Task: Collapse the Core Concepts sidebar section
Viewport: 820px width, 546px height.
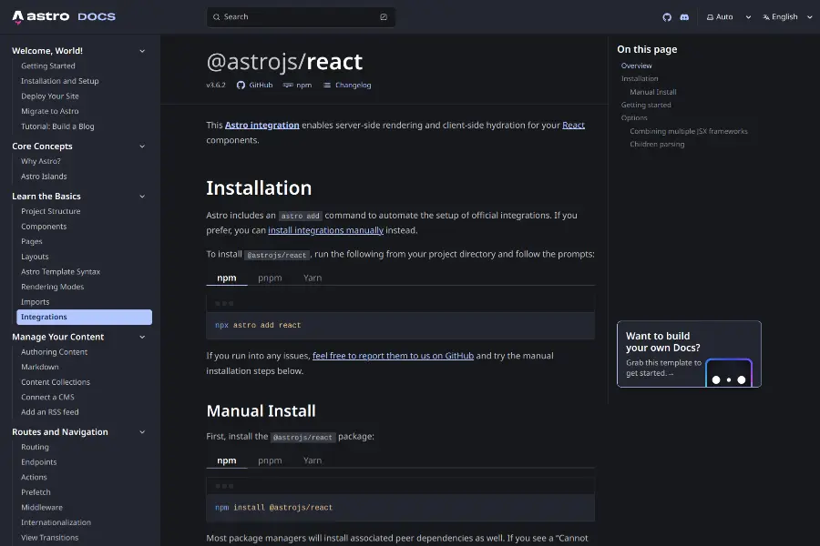Action: 142,147
